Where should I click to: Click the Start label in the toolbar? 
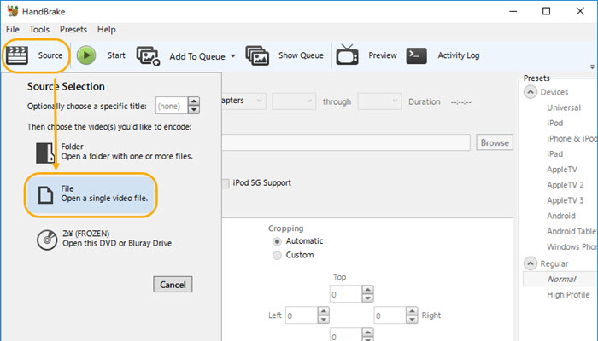116,55
